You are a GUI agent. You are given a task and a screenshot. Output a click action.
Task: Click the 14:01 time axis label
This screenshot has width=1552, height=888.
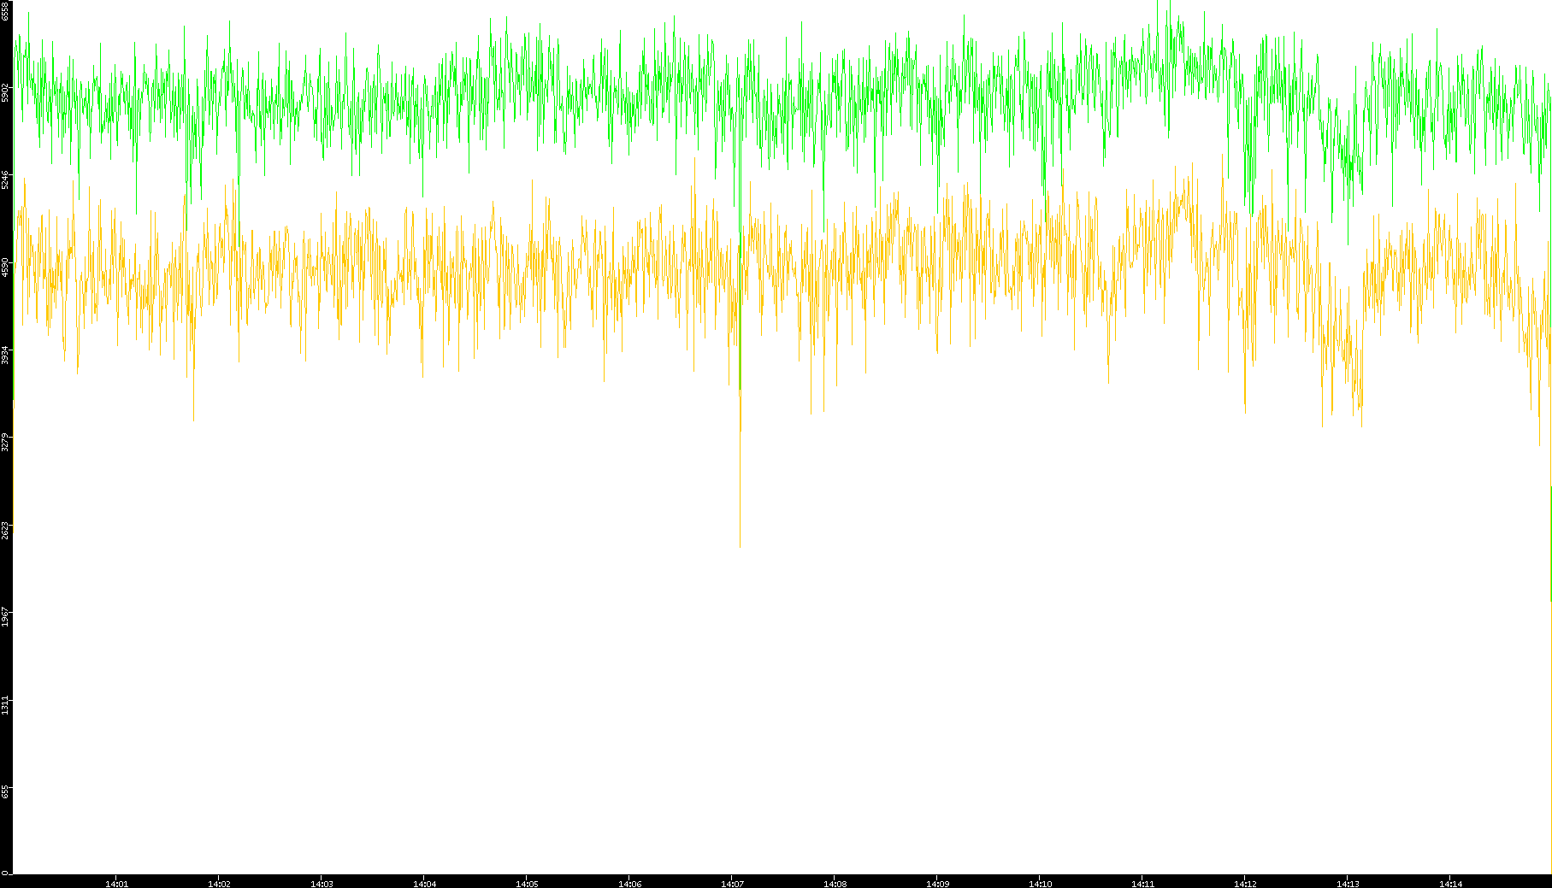[116, 883]
